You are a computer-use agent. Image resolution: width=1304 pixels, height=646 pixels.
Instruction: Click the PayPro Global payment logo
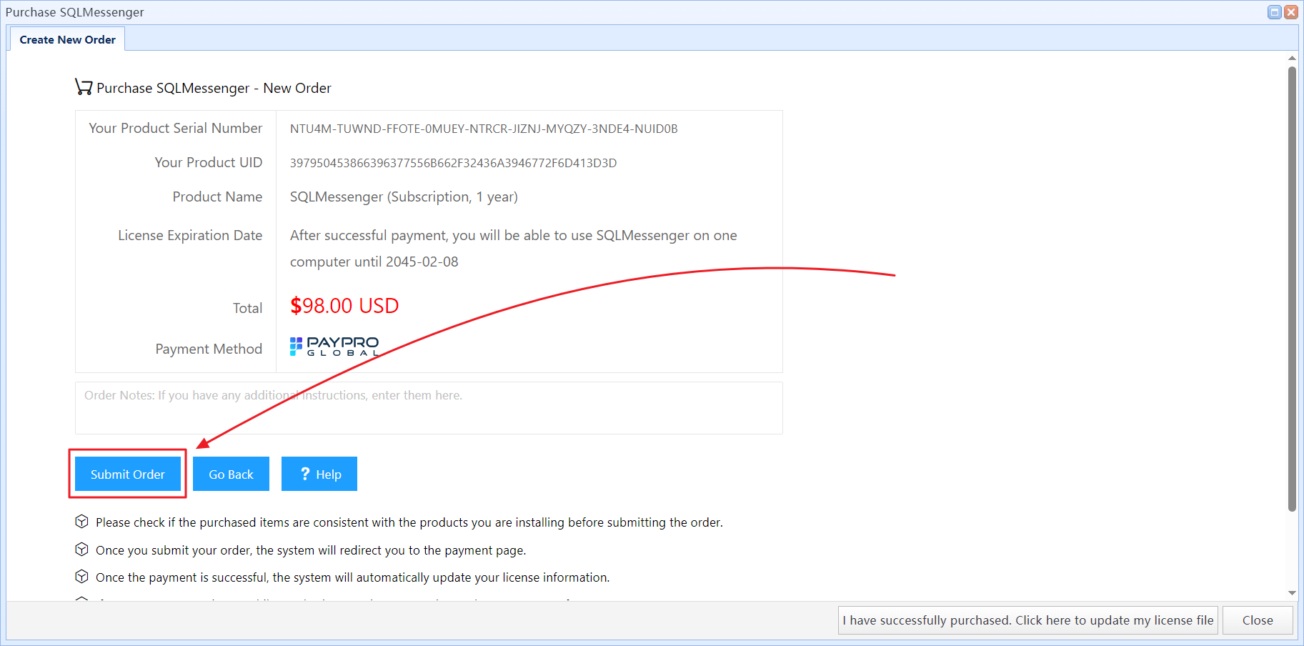(x=334, y=347)
